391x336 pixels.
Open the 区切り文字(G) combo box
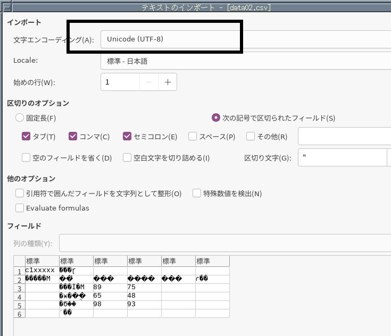click(x=344, y=157)
